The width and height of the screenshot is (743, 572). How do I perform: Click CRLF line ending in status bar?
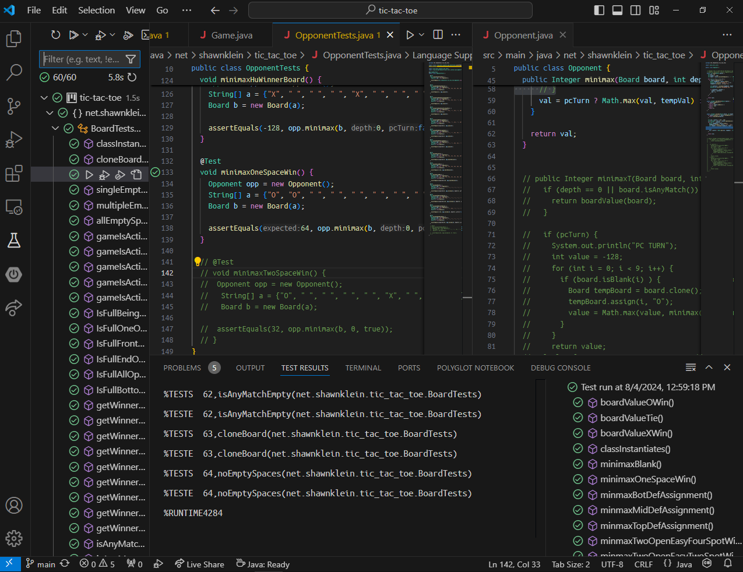643,564
